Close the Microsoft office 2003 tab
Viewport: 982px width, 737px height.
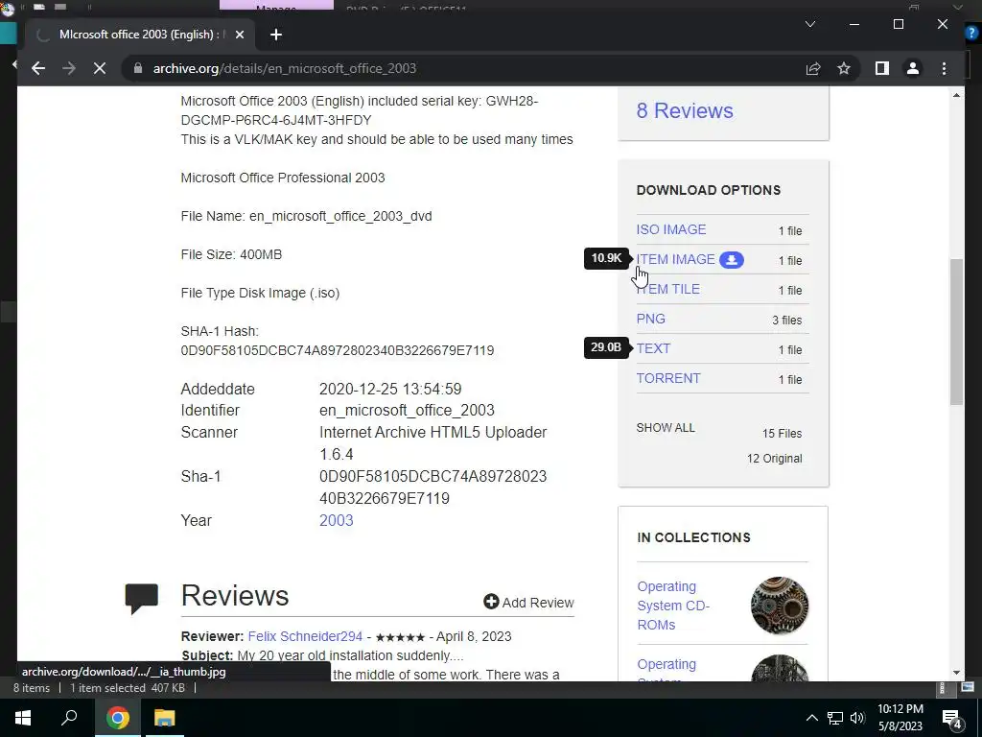239,35
